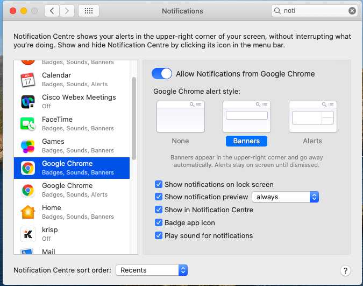Uncheck Play sound for notifications
Image resolution: width=363 pixels, height=286 pixels.
pyautogui.click(x=159, y=236)
